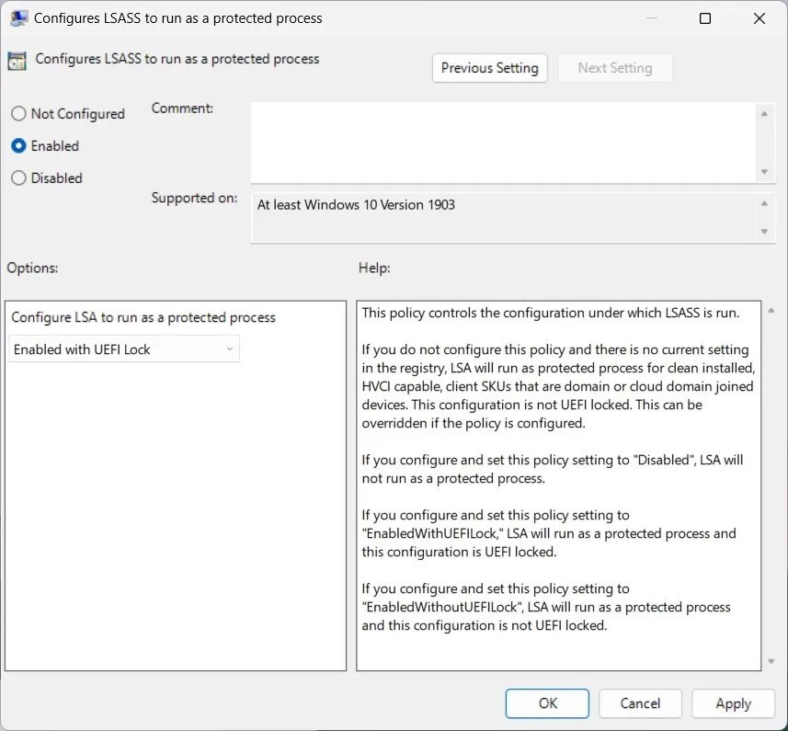Click the policy dialog title bar icon
788x731 pixels.
click(18, 17)
